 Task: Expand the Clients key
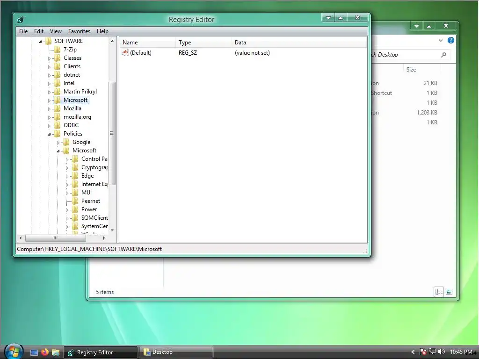click(49, 66)
